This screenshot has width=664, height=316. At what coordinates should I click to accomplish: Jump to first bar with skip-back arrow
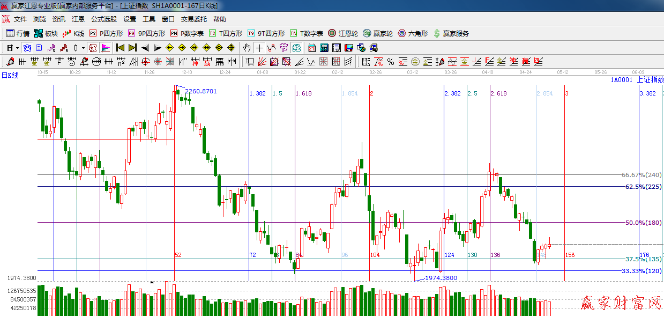(120, 48)
